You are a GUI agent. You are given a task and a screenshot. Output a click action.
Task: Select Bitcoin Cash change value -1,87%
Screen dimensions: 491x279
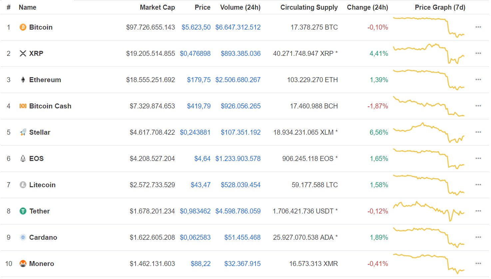(378, 106)
